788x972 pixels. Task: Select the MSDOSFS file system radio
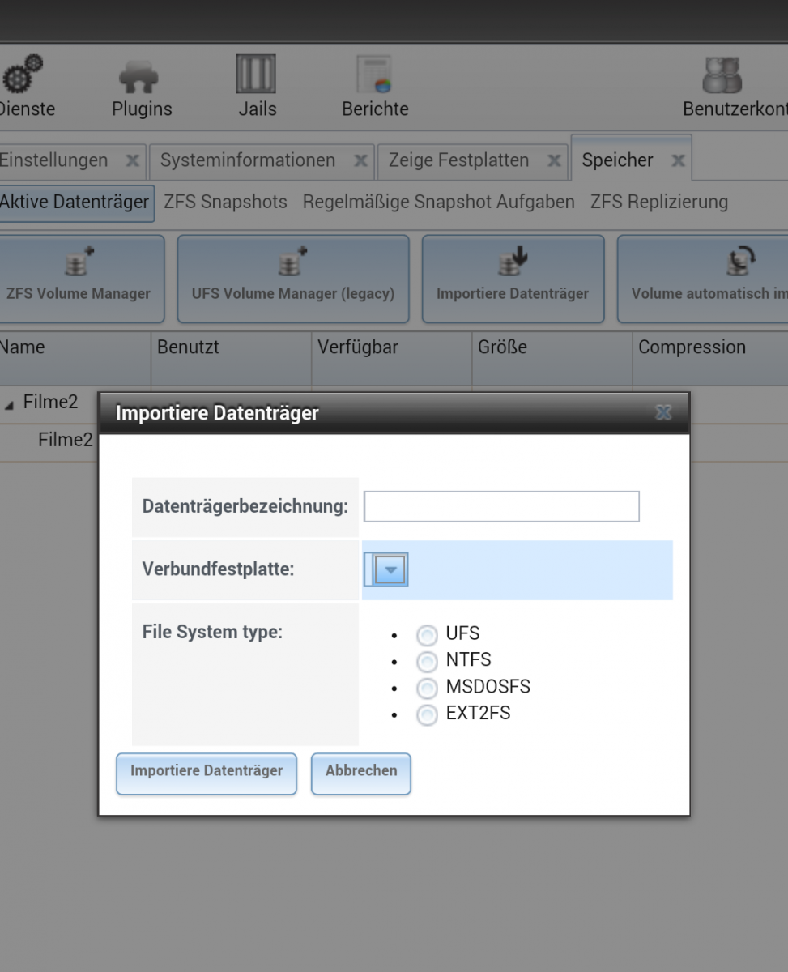[426, 688]
